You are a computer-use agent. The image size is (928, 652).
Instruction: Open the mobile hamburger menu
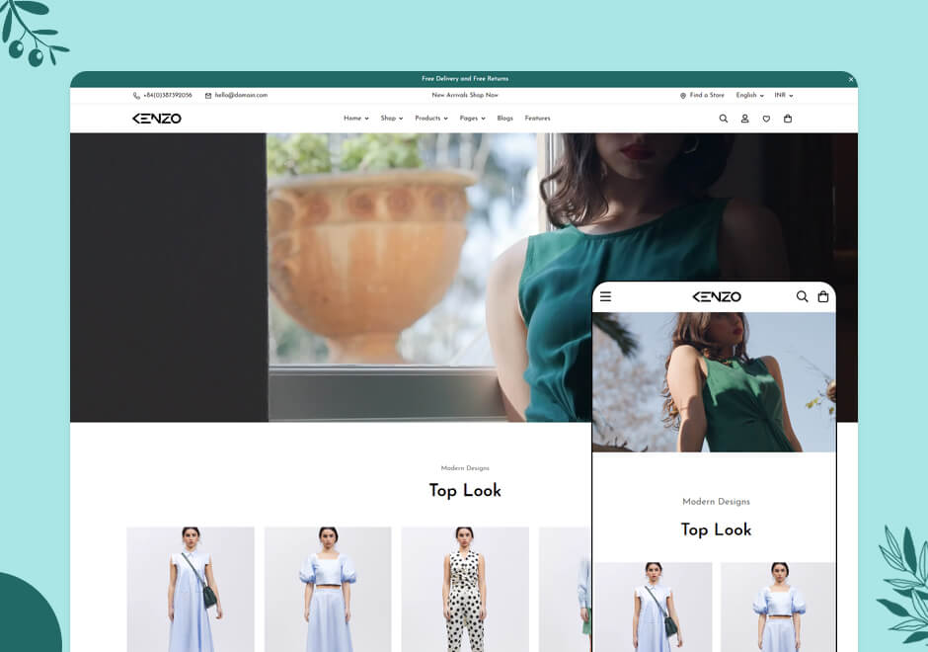[605, 296]
